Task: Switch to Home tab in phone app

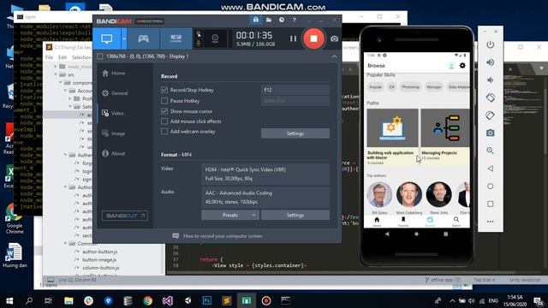Action: click(377, 221)
